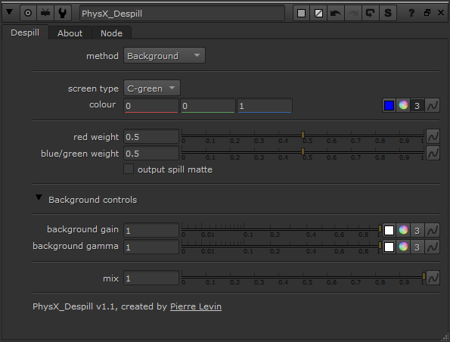Click the undo arrow icon in header
Screen dimensions: 450x342
click(336, 13)
